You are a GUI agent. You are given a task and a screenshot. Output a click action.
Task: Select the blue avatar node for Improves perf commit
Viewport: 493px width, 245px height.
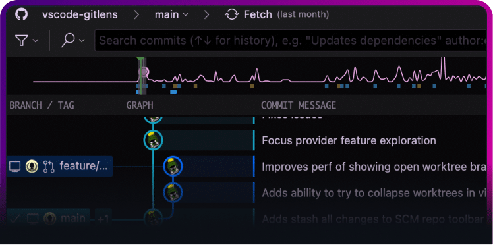pyautogui.click(x=173, y=166)
